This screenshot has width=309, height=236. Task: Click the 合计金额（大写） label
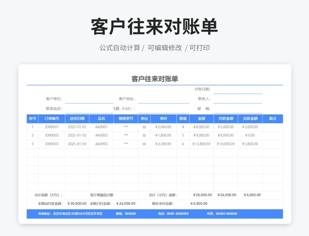(x=49, y=195)
